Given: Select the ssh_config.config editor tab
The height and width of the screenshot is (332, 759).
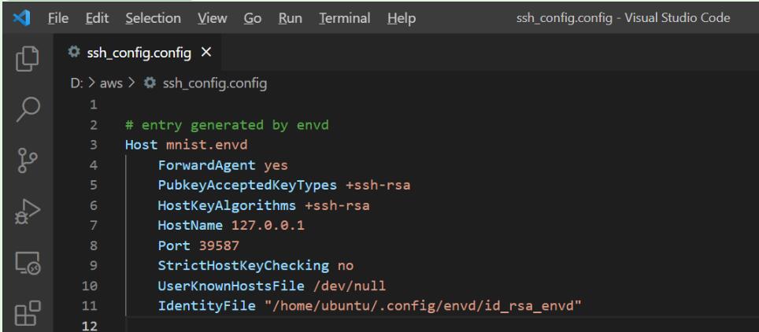Looking at the screenshot, I should [x=139, y=52].
